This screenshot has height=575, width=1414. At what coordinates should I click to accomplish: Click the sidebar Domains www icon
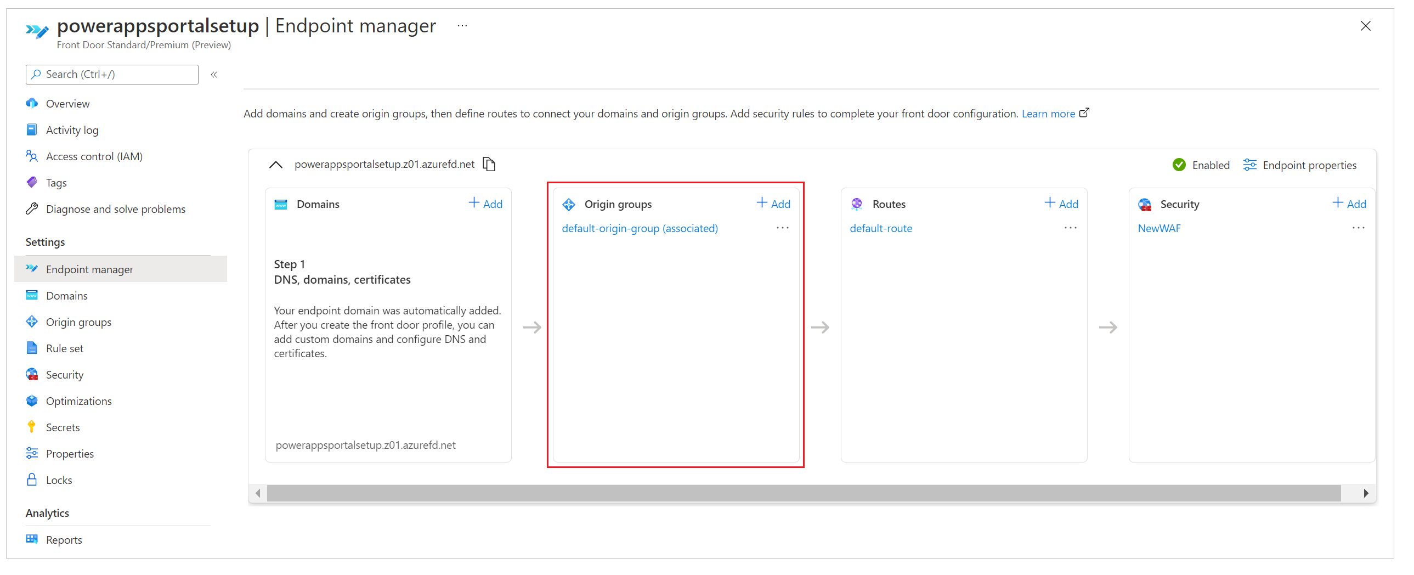pos(32,296)
